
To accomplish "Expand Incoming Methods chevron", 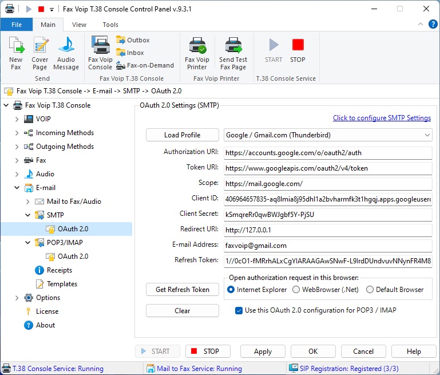I will [x=17, y=133].
